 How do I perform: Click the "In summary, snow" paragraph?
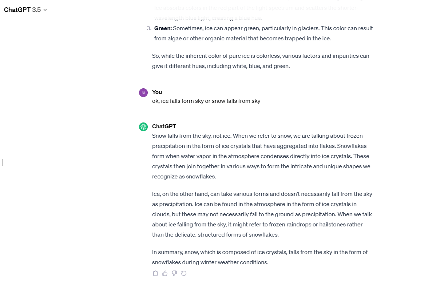[260, 257]
